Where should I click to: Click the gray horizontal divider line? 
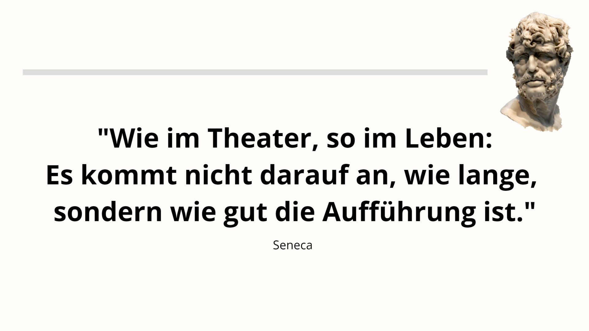255,72
